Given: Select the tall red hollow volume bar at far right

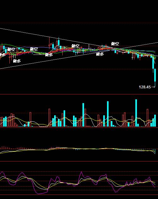Looking at the screenshot, I should [147, 118].
